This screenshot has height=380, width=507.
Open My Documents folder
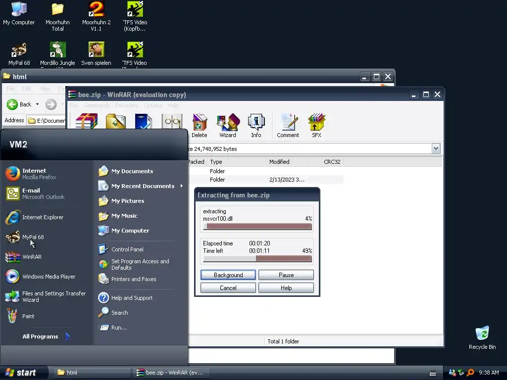[x=126, y=171]
